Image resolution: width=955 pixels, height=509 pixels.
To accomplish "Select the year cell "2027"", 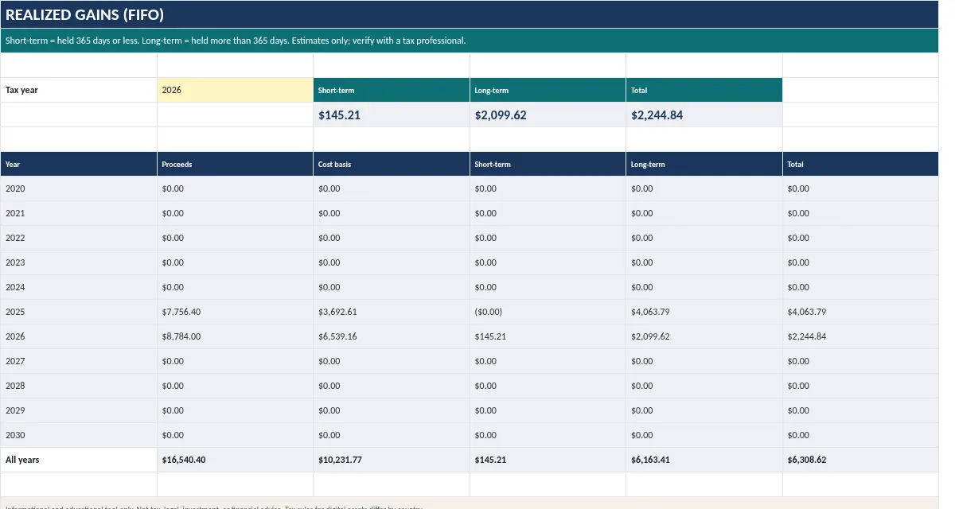I will coord(79,361).
